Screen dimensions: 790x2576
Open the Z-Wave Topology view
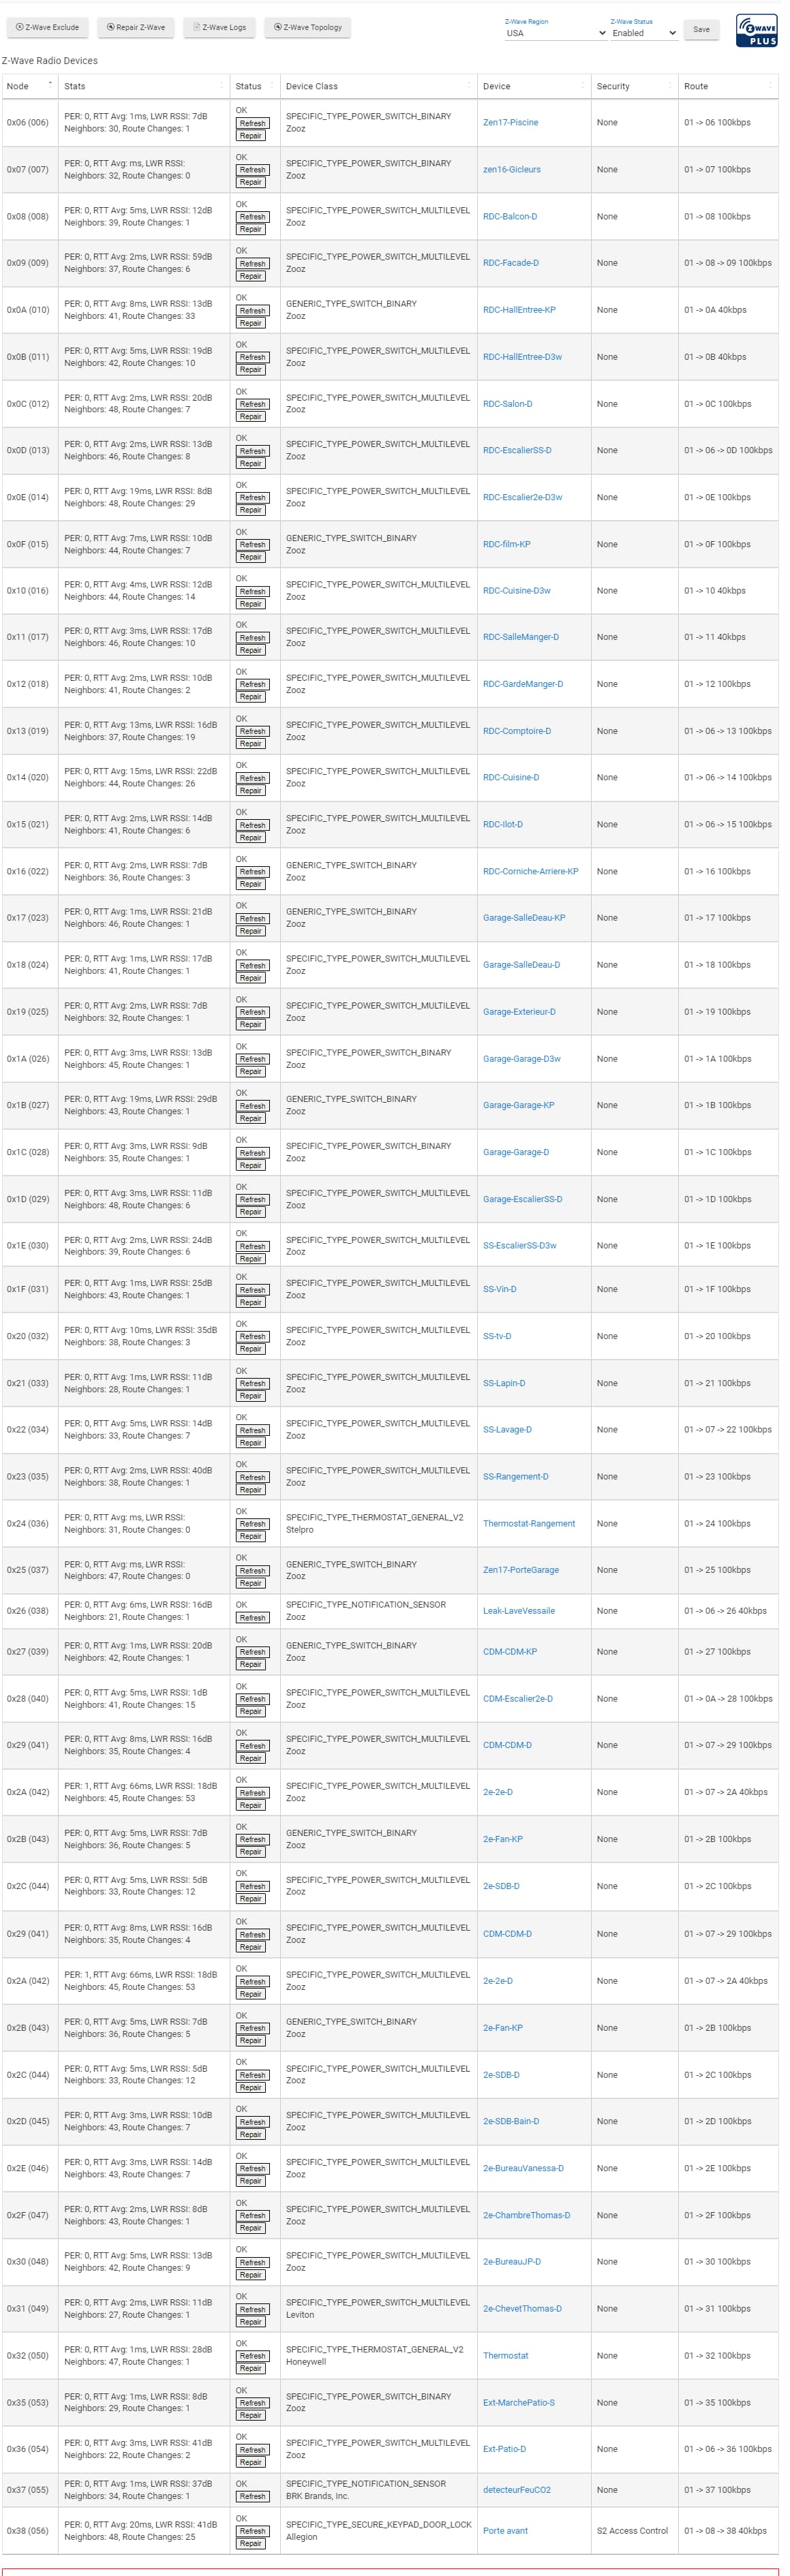307,27
